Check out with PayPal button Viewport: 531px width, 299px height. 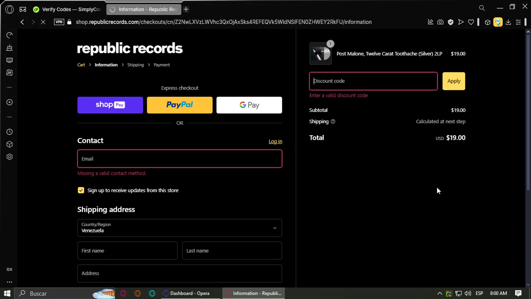point(179,105)
